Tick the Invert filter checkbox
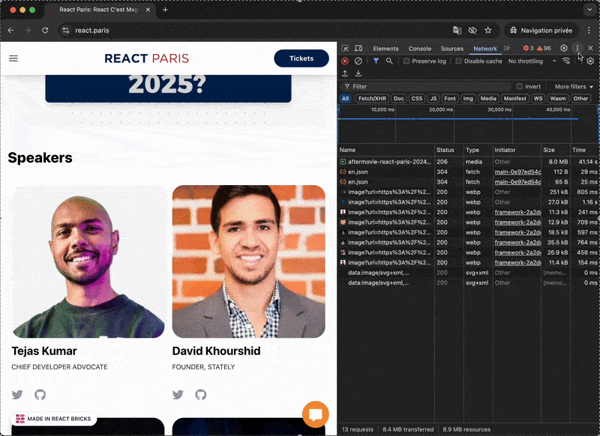 pyautogui.click(x=519, y=86)
